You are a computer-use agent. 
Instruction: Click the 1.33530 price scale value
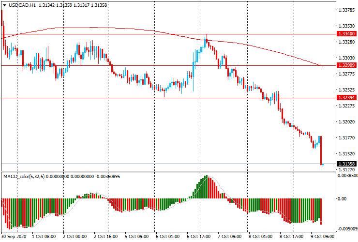tap(347, 26)
